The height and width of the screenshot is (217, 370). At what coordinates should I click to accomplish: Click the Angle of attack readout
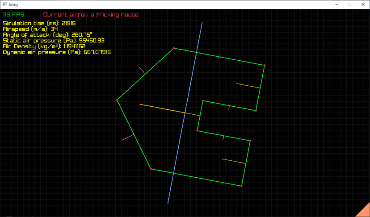(x=48, y=35)
